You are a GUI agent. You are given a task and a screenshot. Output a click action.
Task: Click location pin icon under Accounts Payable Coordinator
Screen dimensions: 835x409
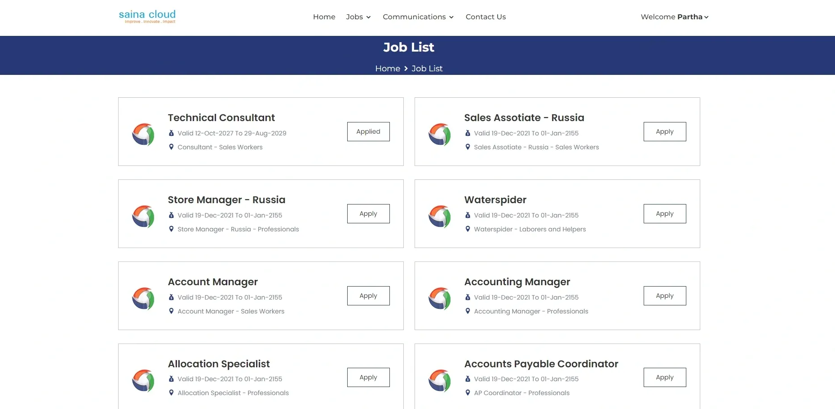pyautogui.click(x=468, y=392)
